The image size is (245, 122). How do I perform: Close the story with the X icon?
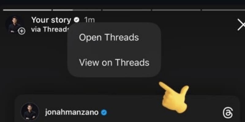241,25
